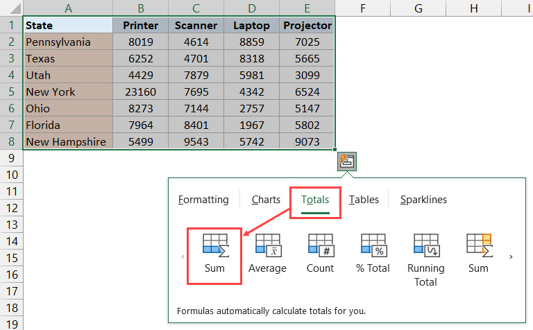Select the row 12 header
The width and height of the screenshot is (533, 330).
(11, 207)
